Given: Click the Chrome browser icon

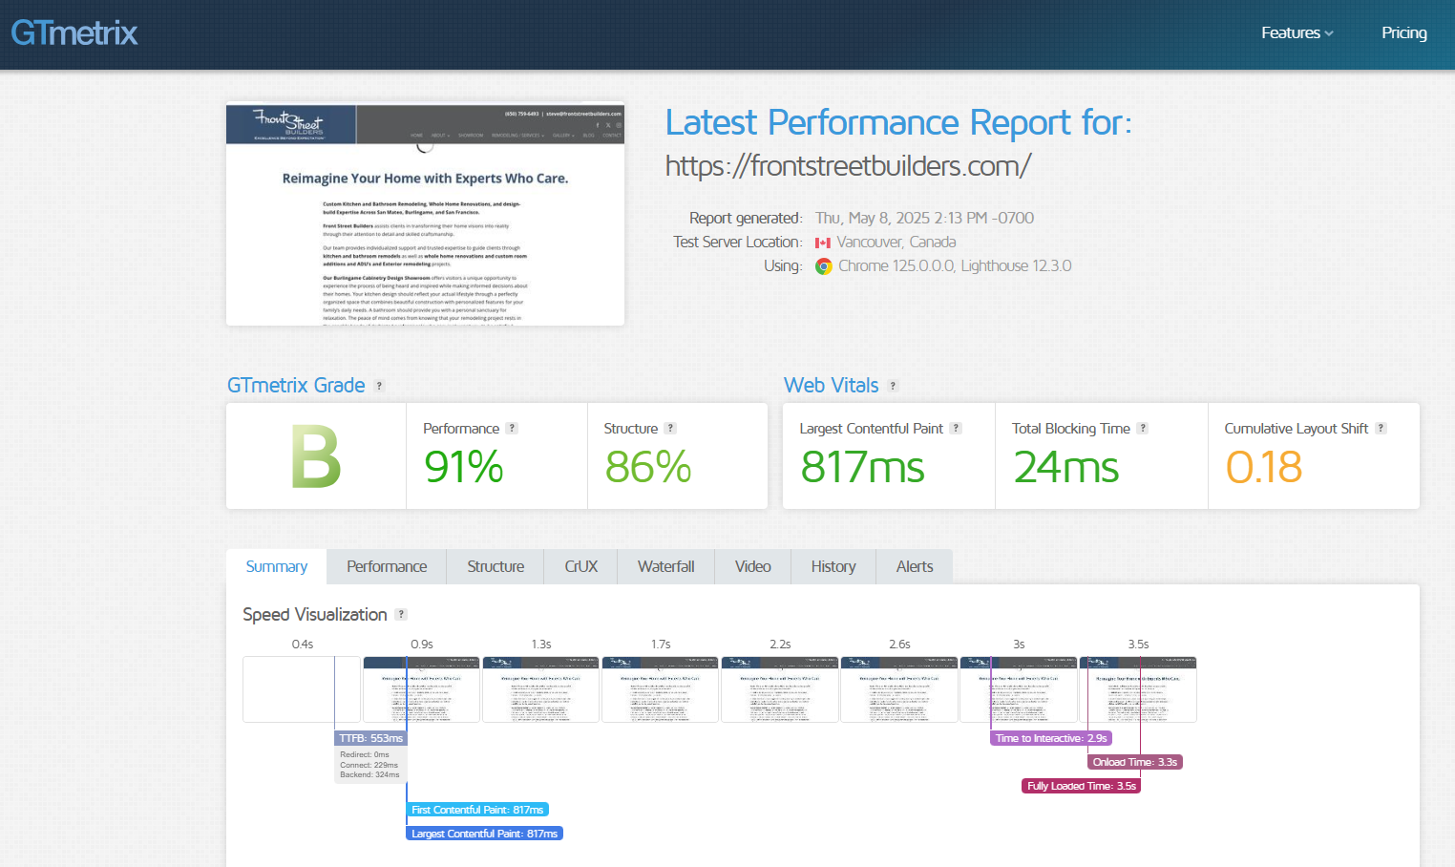Looking at the screenshot, I should point(823,266).
